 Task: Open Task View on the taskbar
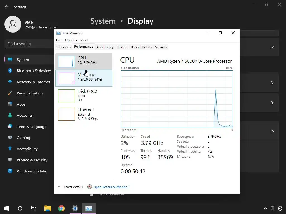34,208
